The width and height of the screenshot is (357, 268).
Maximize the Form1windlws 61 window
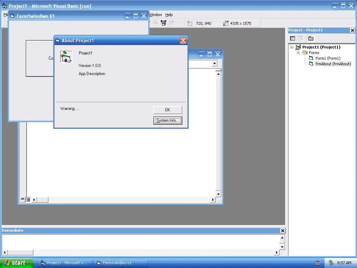point(136,16)
